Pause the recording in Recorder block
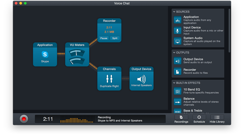The image size is (244, 135). [104, 38]
